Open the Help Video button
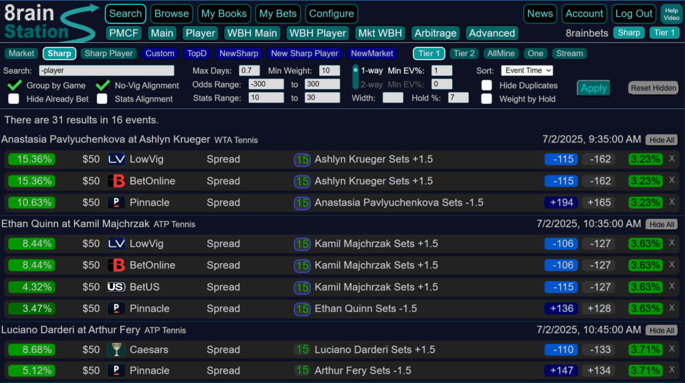Viewport: 685px width, 383px height. coord(671,14)
